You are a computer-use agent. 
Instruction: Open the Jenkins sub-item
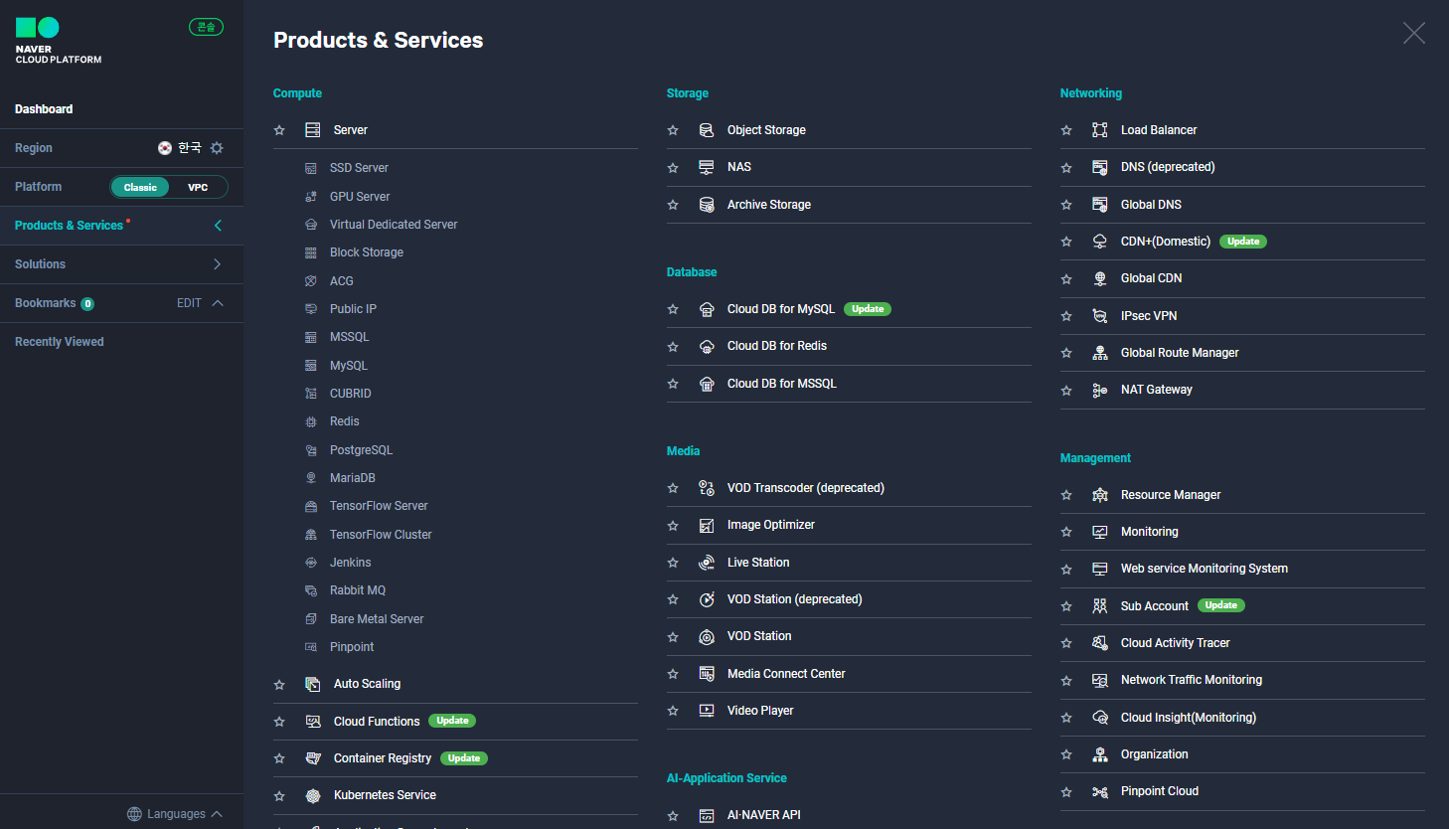pyautogui.click(x=350, y=563)
